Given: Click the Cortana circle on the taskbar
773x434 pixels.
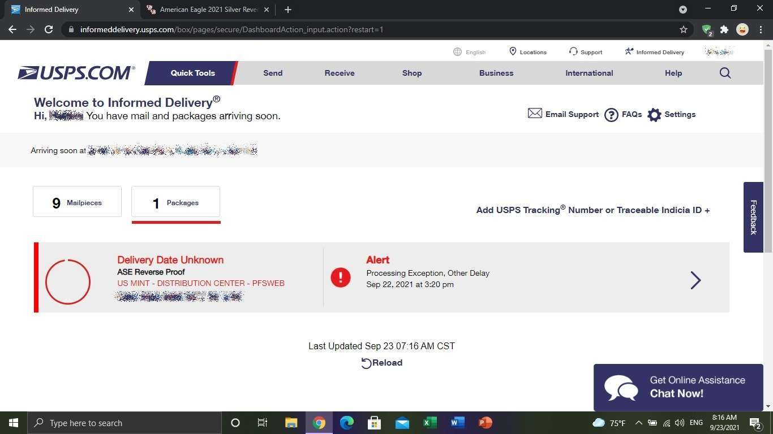Looking at the screenshot, I should (235, 423).
